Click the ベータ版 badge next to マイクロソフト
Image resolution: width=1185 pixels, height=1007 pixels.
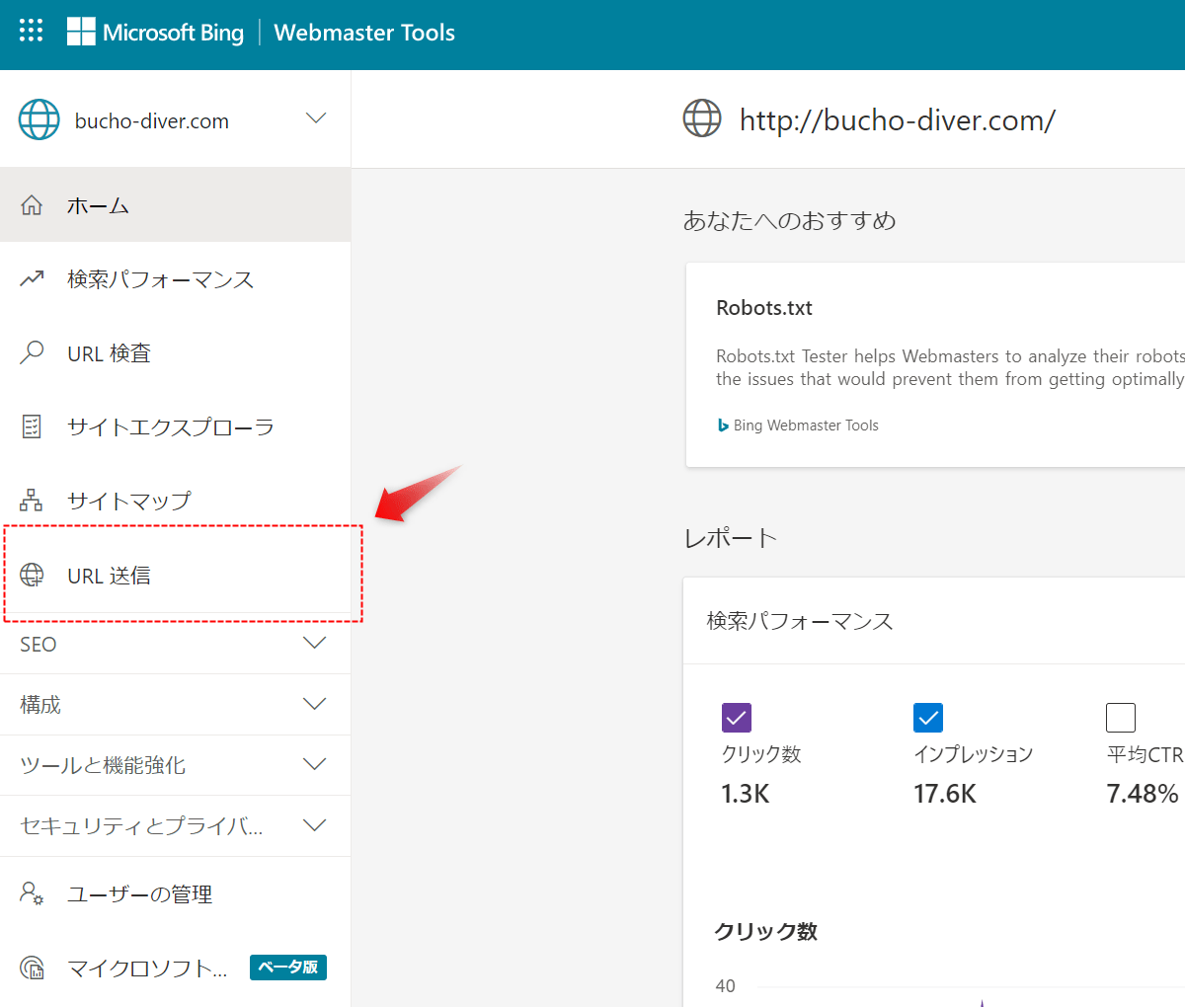pos(287,968)
